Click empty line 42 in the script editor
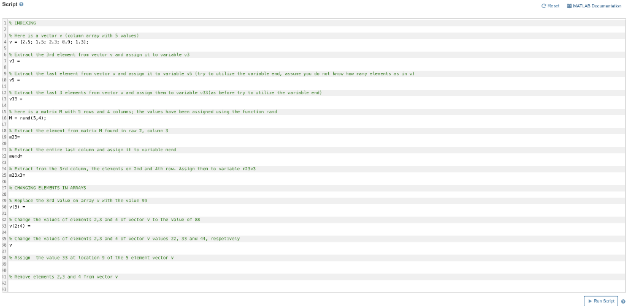 click(316, 283)
